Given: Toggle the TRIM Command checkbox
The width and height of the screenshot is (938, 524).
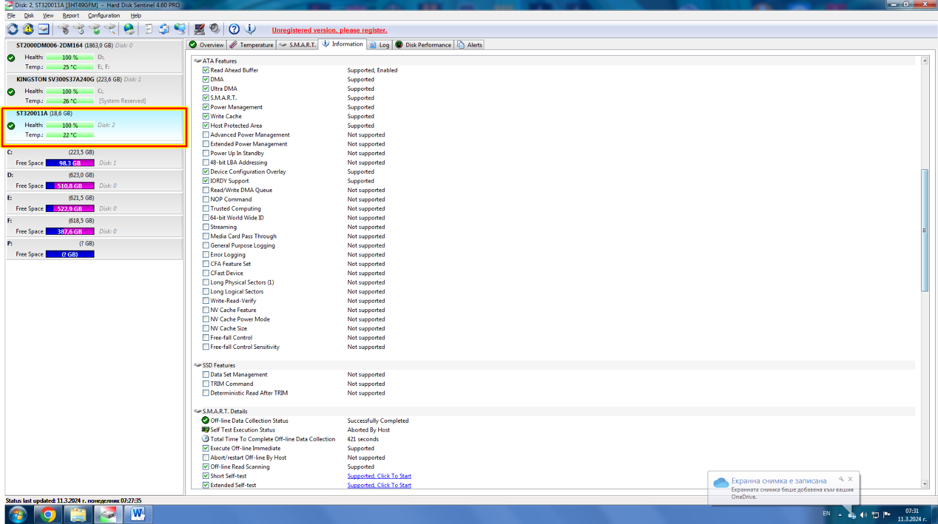Looking at the screenshot, I should 206,384.
